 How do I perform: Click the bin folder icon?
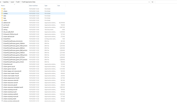click(2, 9)
